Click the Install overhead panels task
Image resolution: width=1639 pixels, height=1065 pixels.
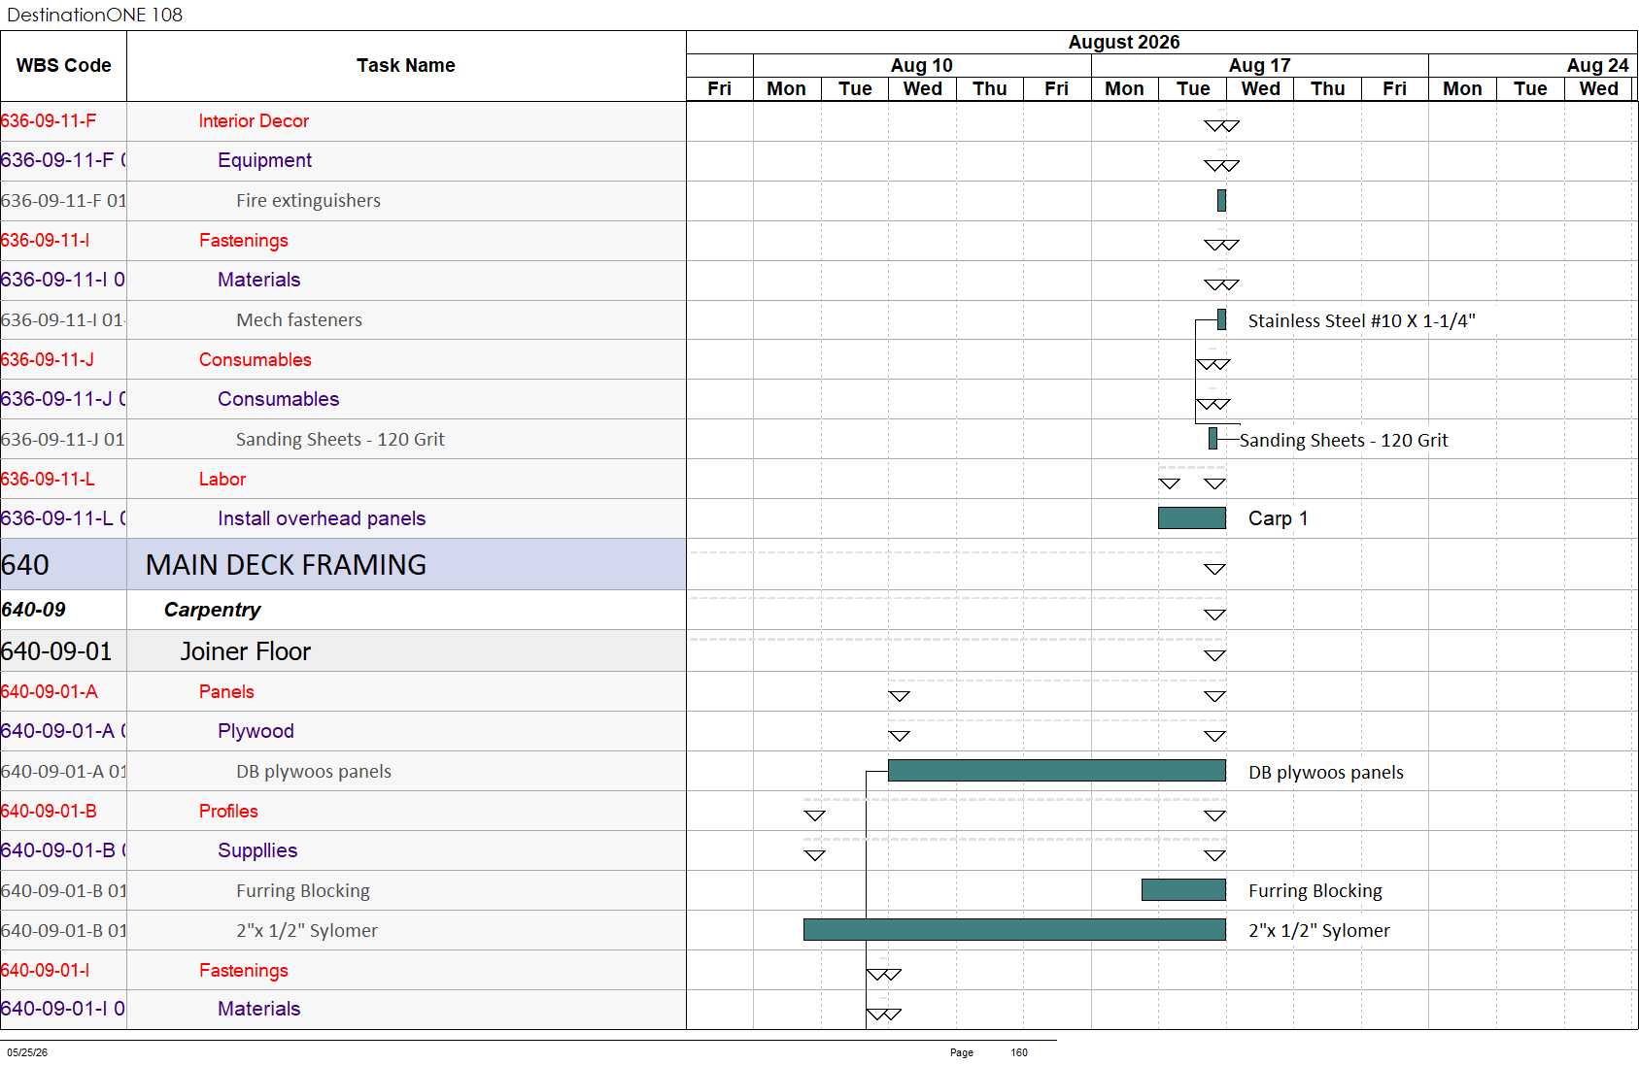point(322,518)
